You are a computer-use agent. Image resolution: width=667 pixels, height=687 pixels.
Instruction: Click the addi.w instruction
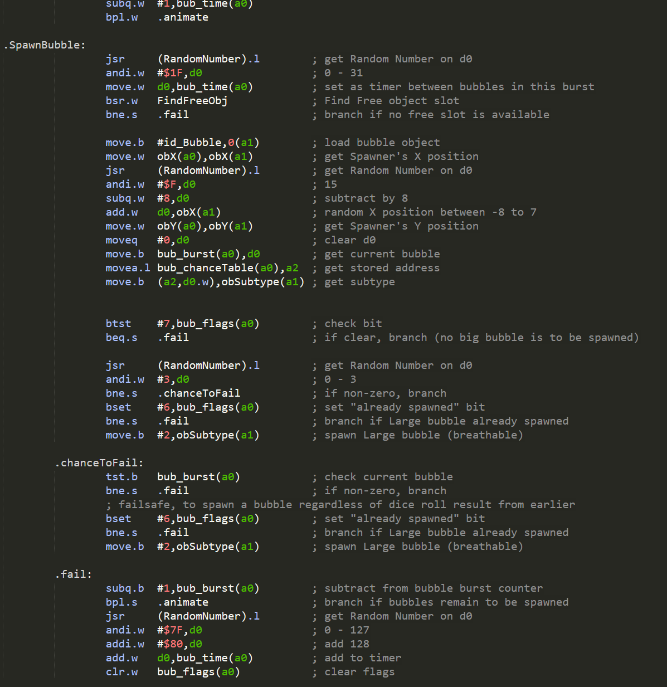125,644
